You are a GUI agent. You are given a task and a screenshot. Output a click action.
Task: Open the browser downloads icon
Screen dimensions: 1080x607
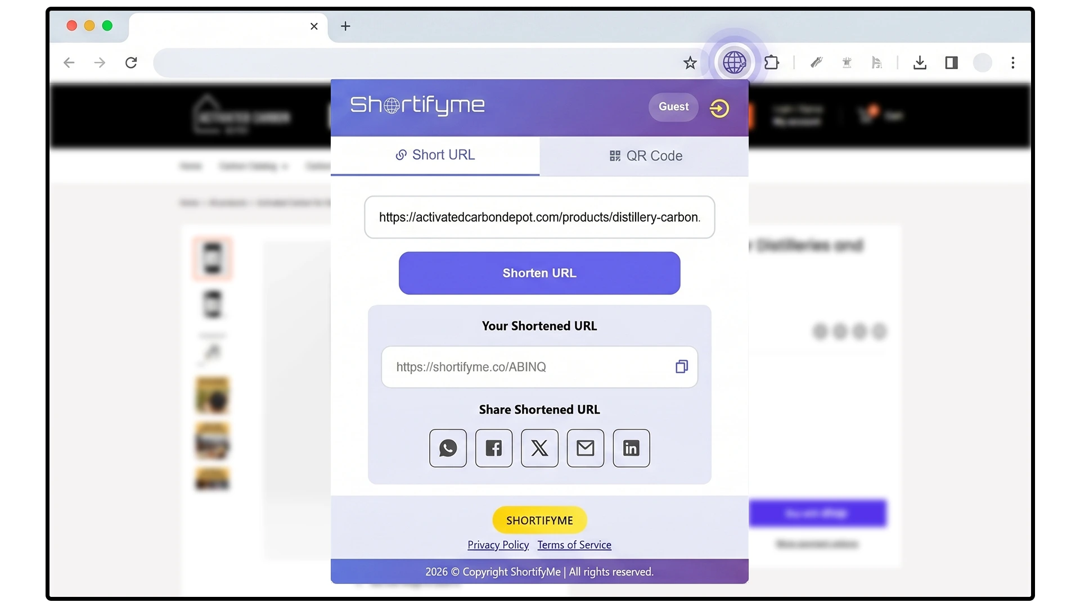(x=920, y=62)
